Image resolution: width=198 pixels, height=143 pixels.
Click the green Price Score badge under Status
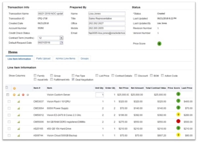pos(159,43)
